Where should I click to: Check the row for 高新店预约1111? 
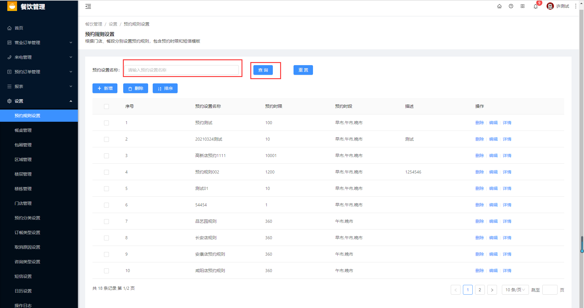coord(106,156)
